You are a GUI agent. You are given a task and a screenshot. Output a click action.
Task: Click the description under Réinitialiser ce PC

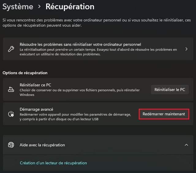tap(80, 92)
